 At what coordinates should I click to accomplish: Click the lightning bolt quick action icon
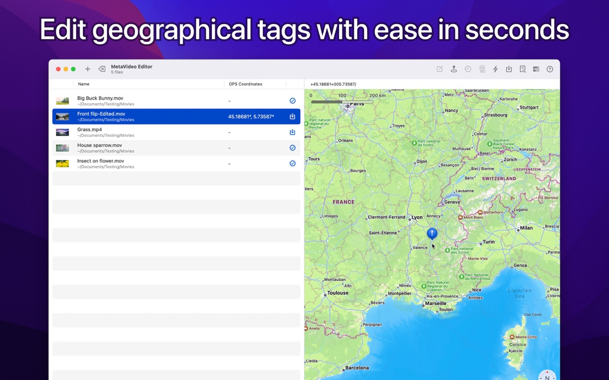[x=495, y=69]
